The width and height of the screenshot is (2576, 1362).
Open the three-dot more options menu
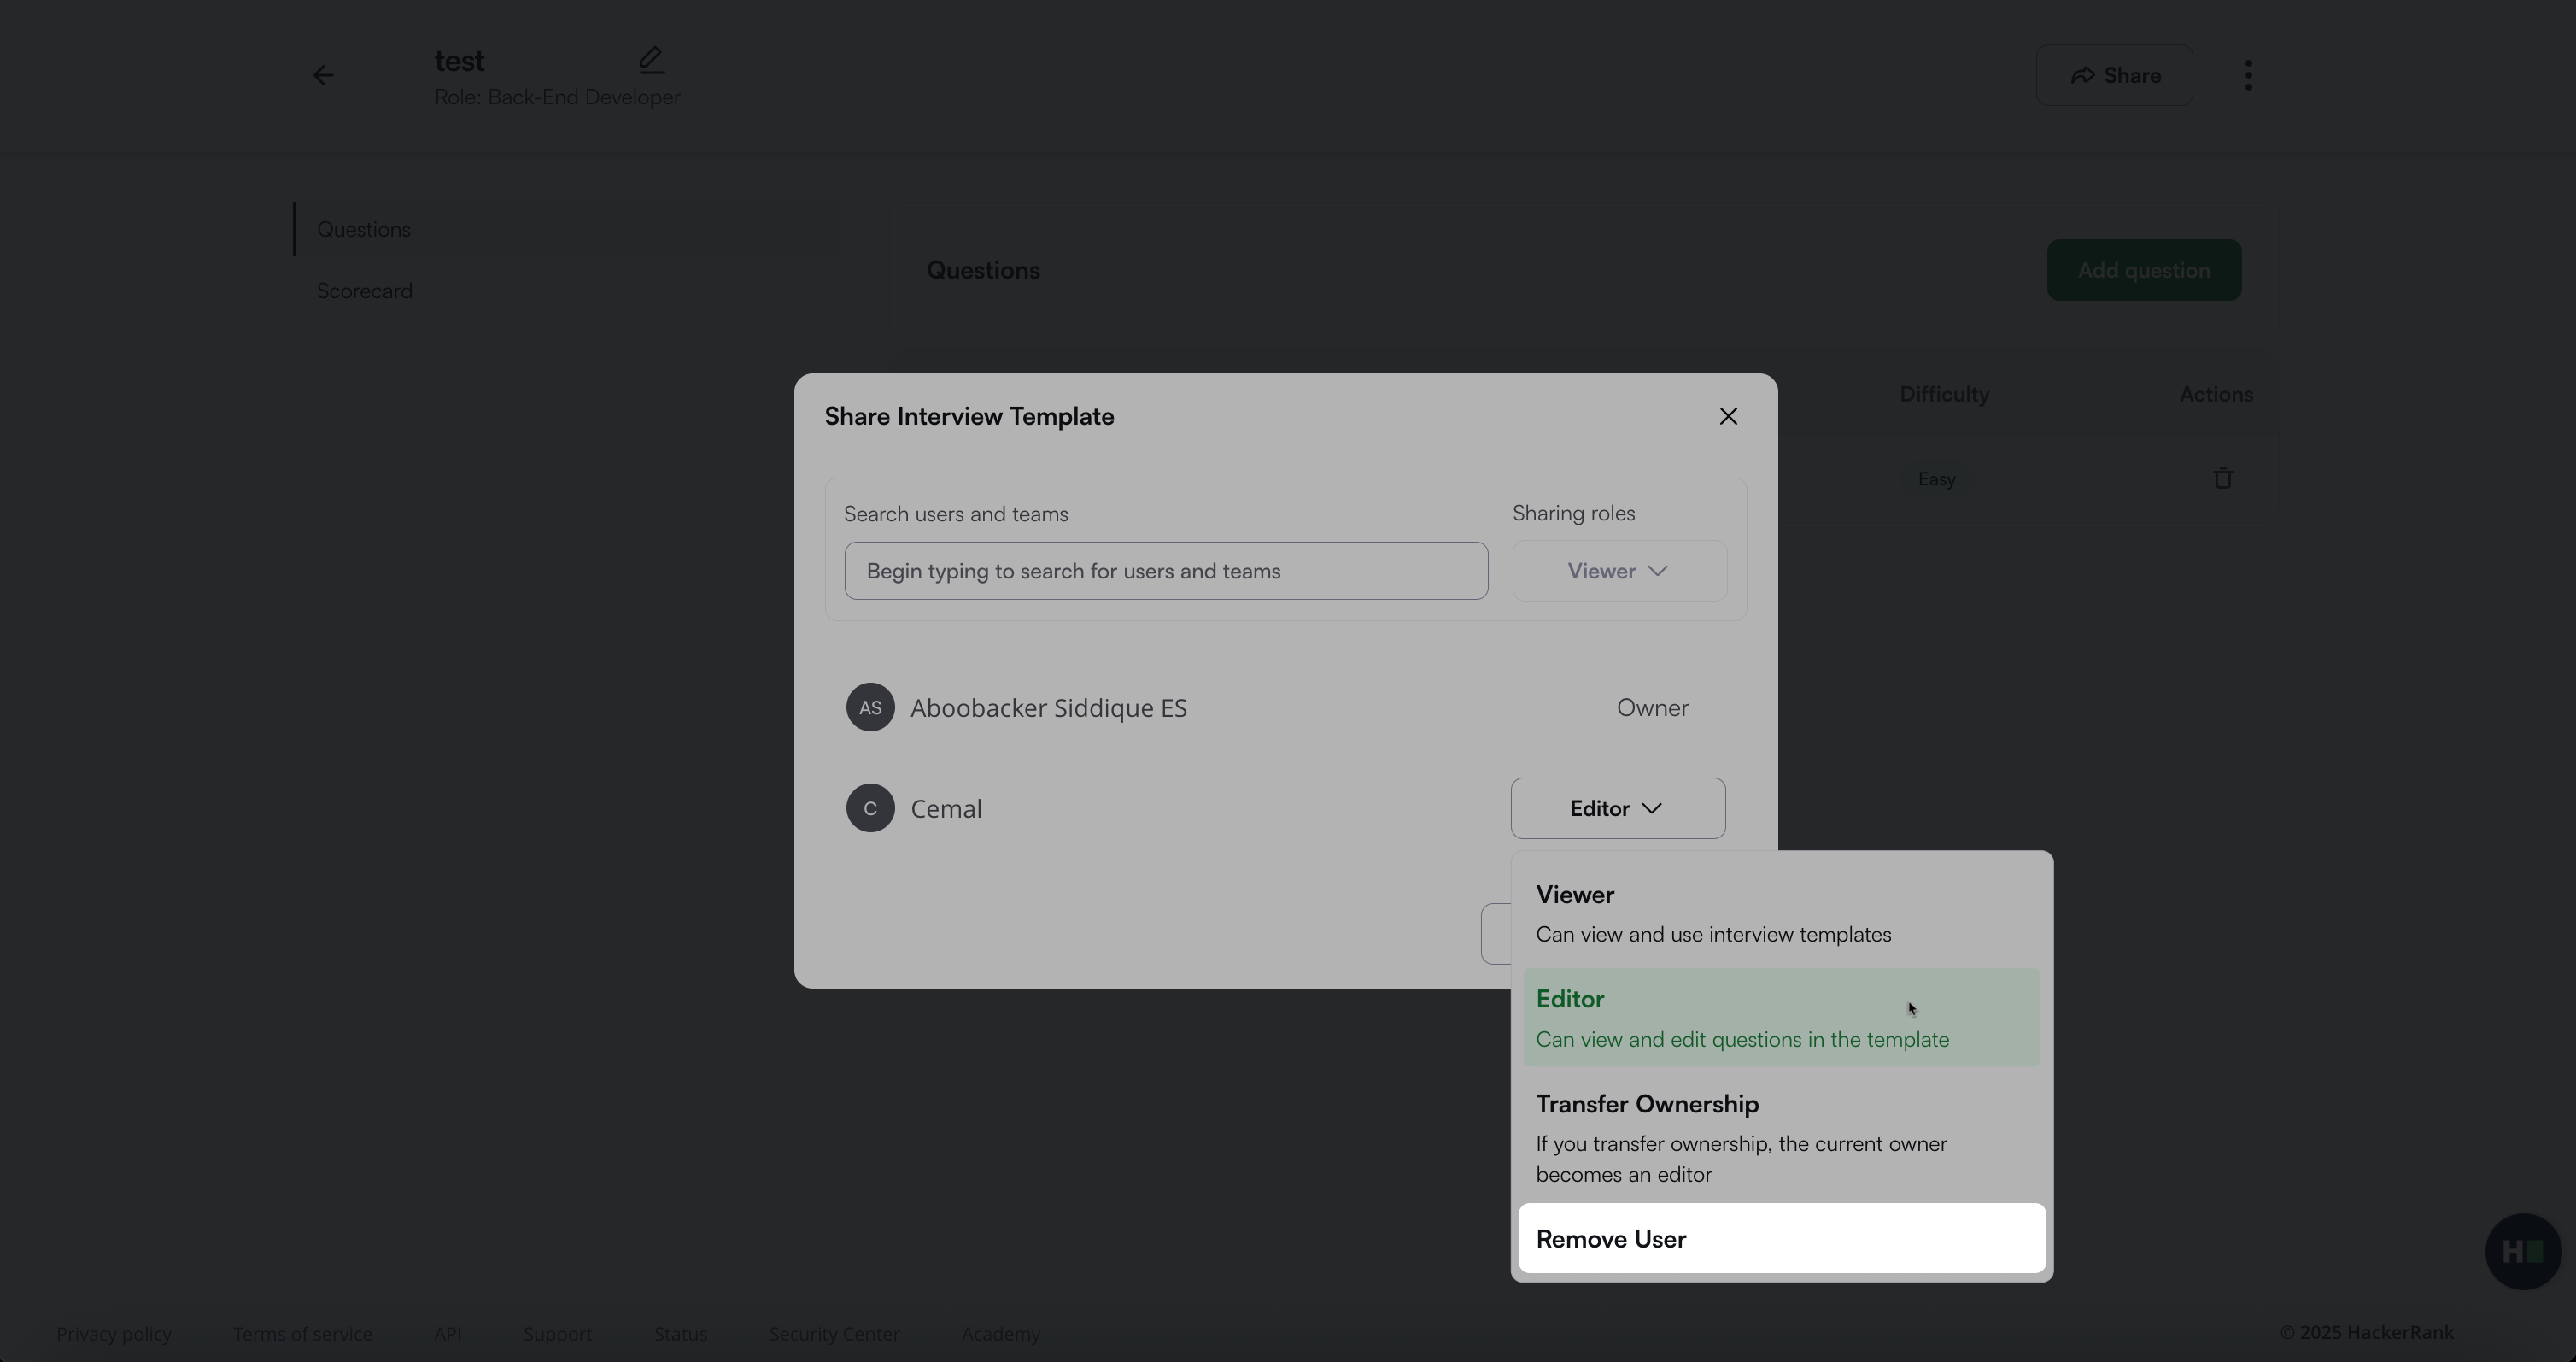(2248, 76)
